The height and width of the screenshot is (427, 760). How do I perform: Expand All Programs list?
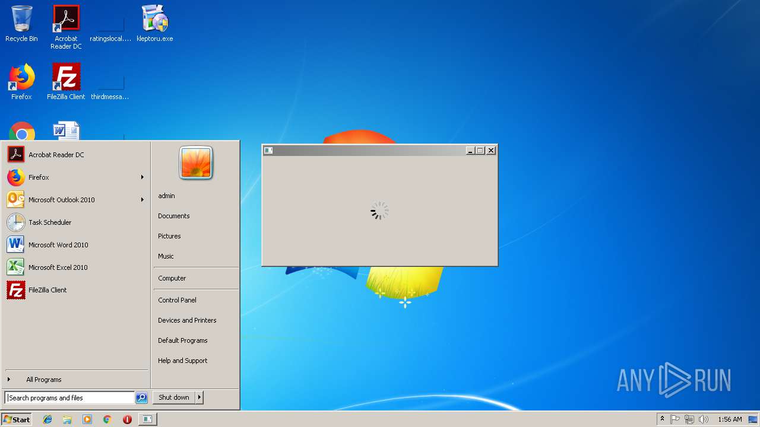(75, 380)
